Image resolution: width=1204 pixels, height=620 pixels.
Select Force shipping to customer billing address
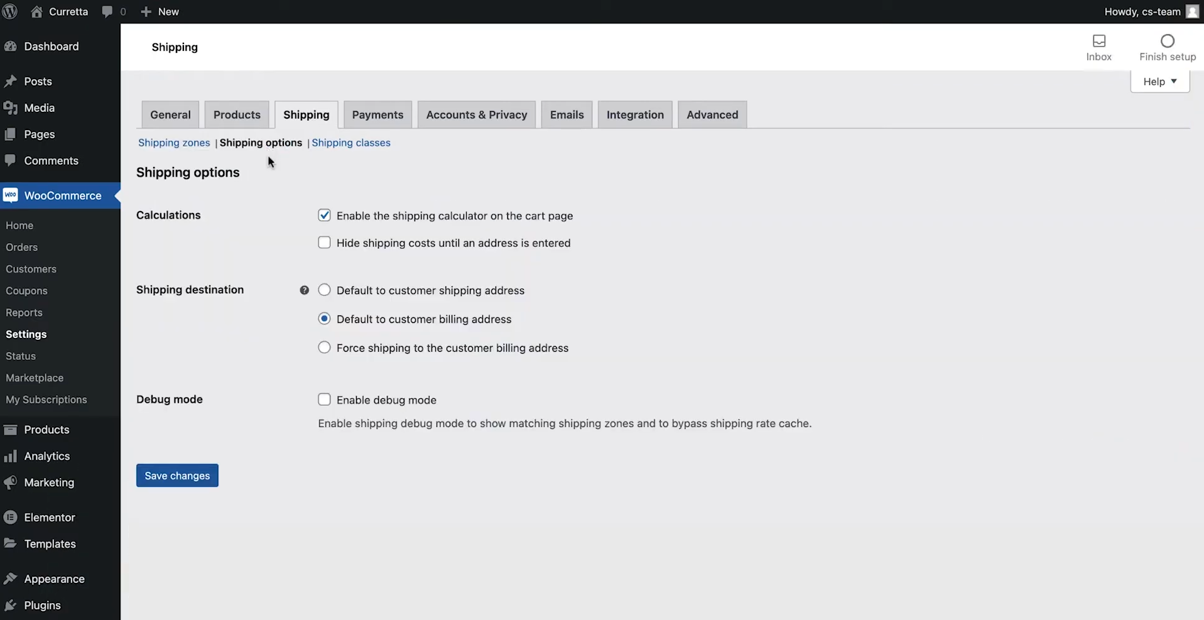[324, 347]
